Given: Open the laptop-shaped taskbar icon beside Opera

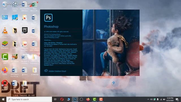Looking at the screenshot, I should coord(68,99).
